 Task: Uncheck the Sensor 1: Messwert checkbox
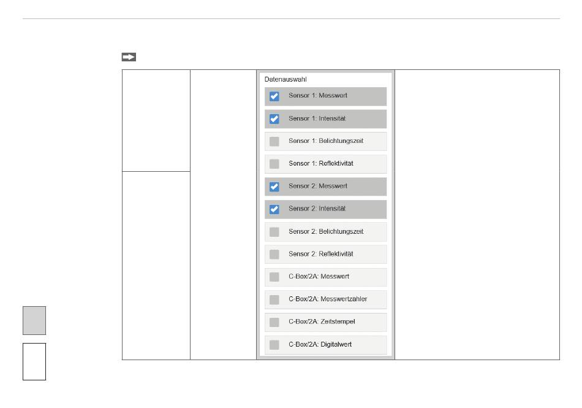coord(274,96)
